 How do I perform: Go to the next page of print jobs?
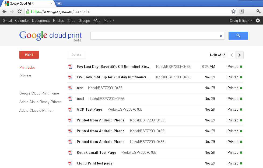click(x=240, y=55)
